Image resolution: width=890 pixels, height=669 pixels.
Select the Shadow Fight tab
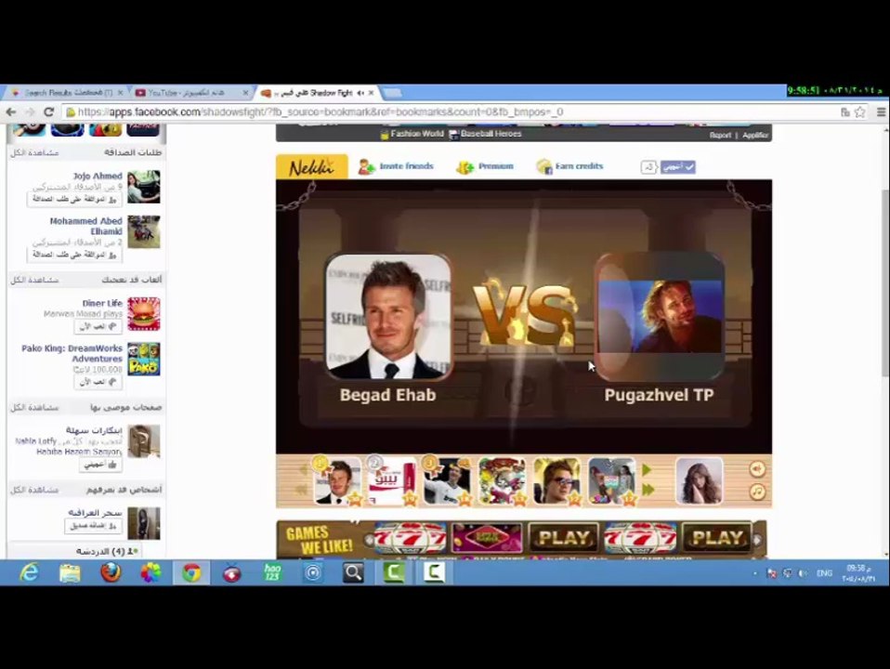(x=318, y=92)
